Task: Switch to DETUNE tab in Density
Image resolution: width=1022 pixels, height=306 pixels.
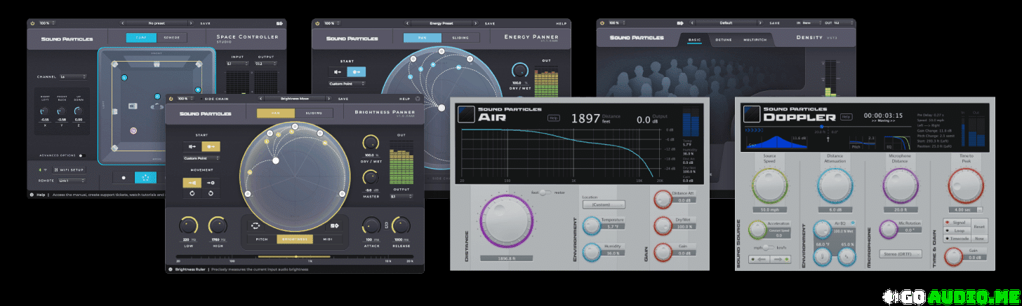Action: pyautogui.click(x=723, y=41)
